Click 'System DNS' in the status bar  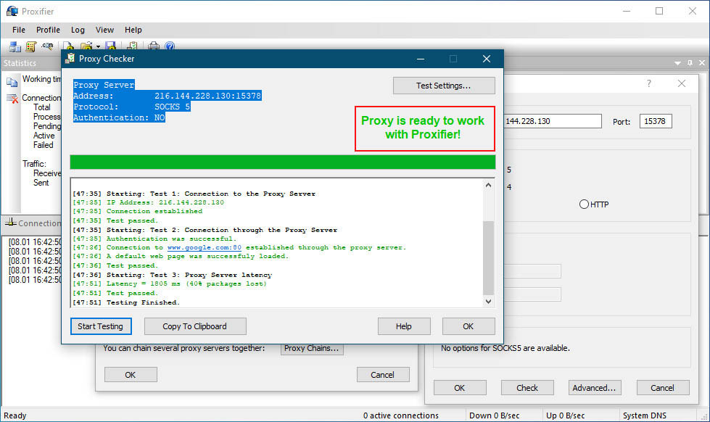[644, 415]
